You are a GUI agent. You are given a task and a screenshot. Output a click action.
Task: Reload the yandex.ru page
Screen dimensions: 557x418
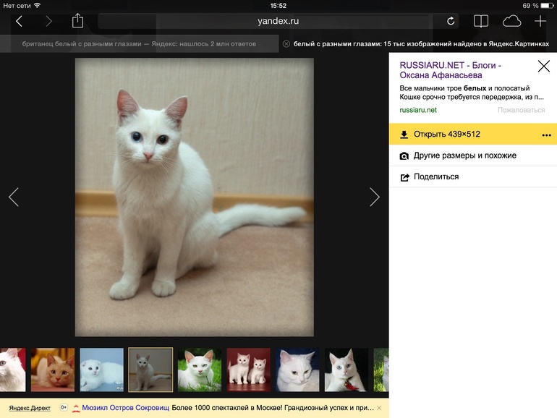451,22
